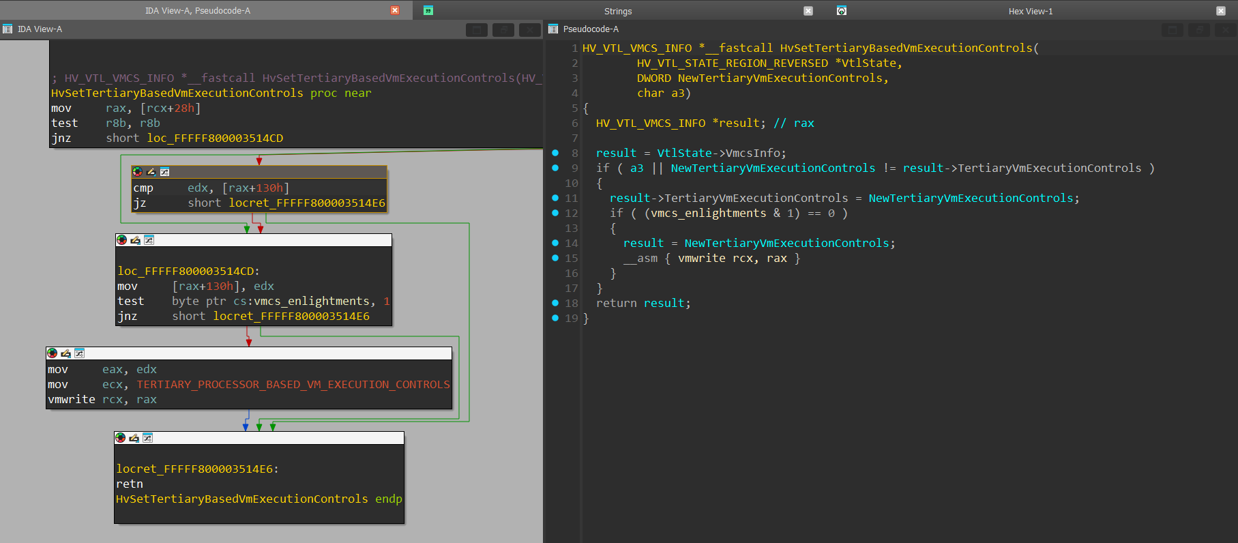Click group nodes icon on loc_FFFFF800003514CD block
1238x543 pixels.
point(149,240)
